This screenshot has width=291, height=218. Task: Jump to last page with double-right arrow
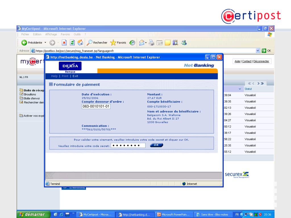tap(262, 83)
